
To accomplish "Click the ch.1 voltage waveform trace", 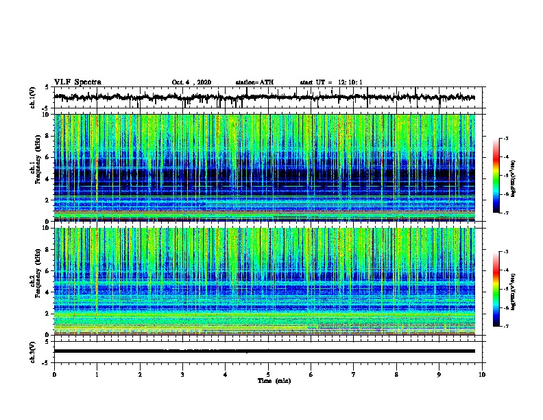I will 265,97.
